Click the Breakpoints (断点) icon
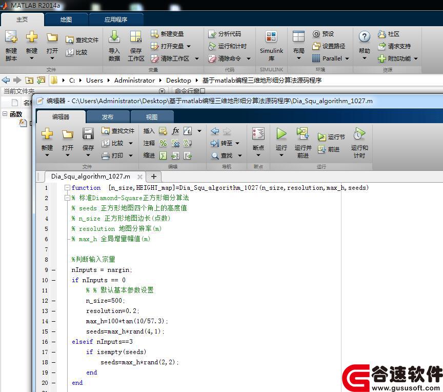The width and height of the screenshot is (443, 392). point(258,134)
